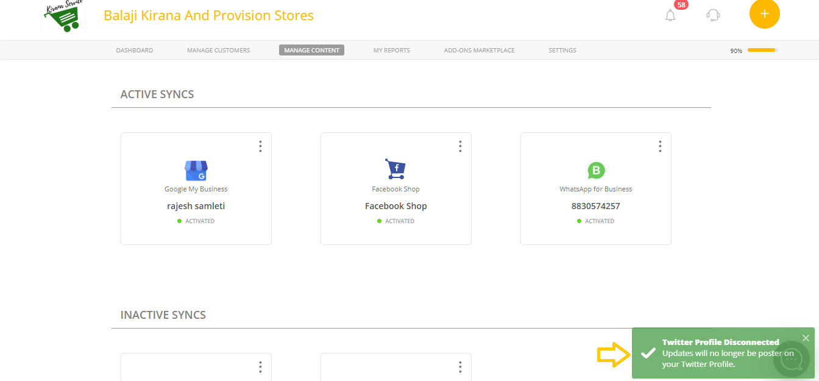Screen dimensions: 819x381
Task: Click the checkmark icon in the Twitter notification
Action: click(x=648, y=353)
